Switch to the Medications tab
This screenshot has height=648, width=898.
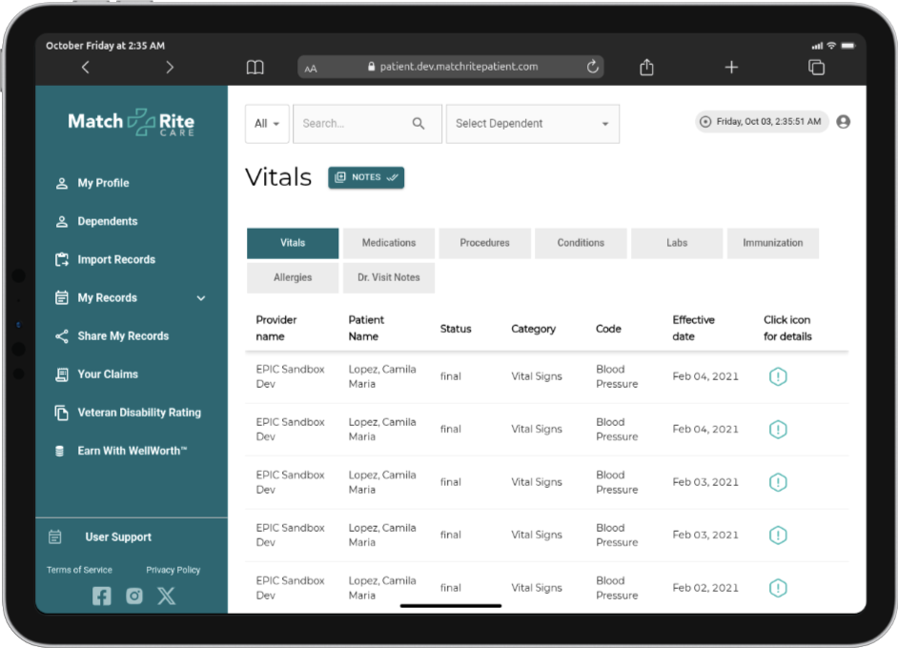point(389,243)
